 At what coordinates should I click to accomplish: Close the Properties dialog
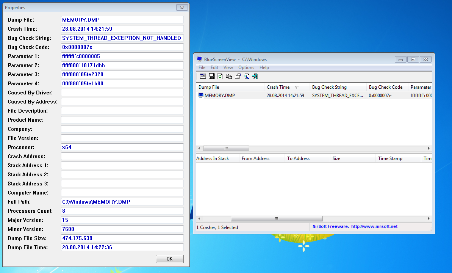coord(182,8)
